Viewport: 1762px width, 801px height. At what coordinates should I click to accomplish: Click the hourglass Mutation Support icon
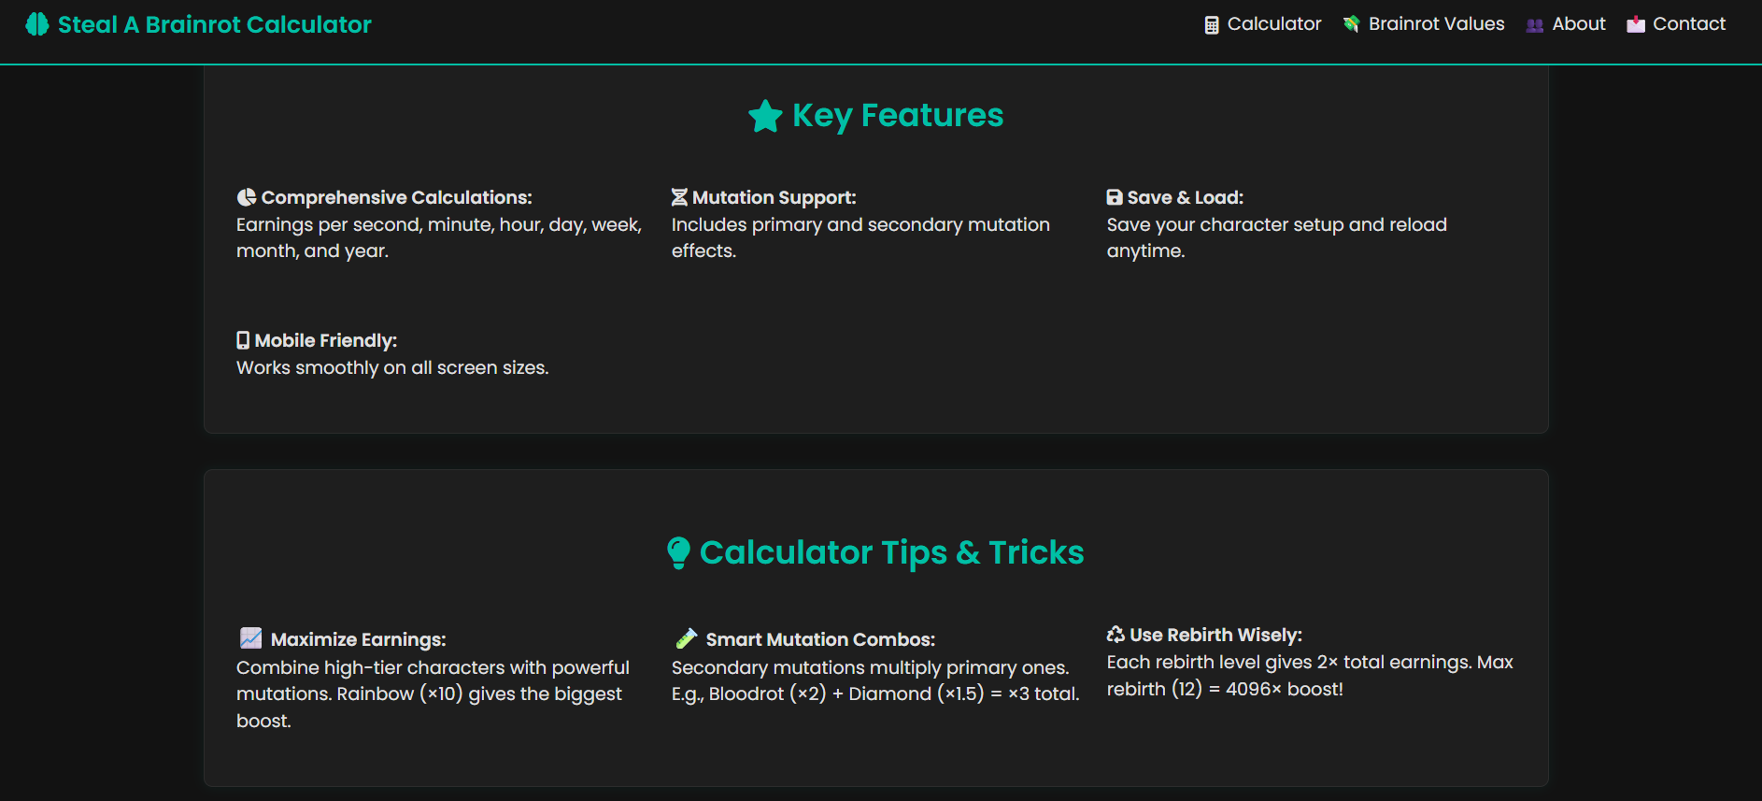click(679, 197)
